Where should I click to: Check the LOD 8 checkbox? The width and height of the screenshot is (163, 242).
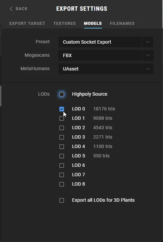(62, 184)
